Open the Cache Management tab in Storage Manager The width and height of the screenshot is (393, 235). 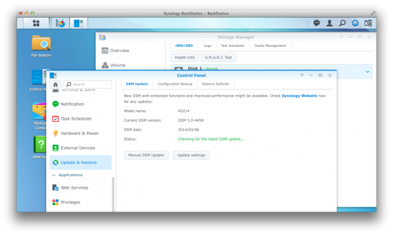270,46
